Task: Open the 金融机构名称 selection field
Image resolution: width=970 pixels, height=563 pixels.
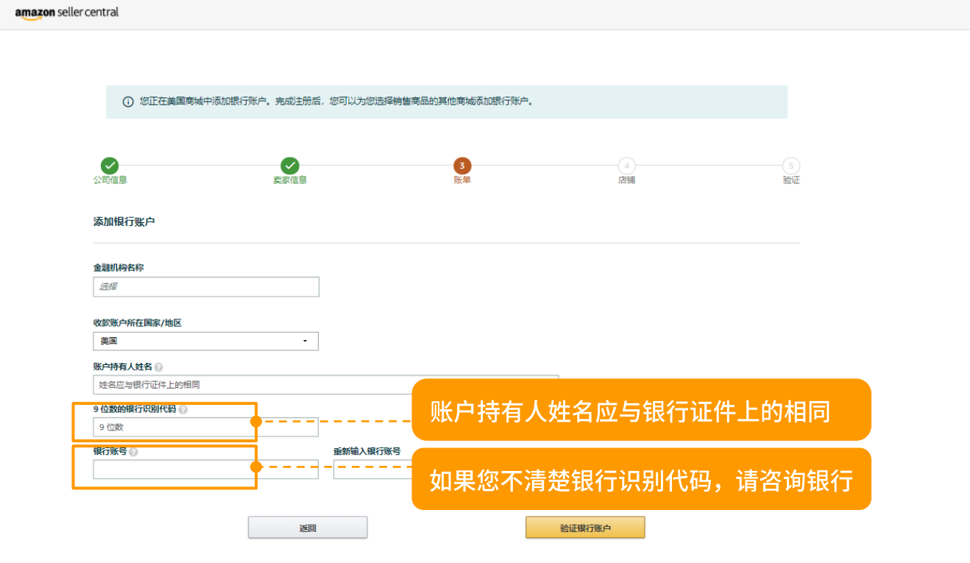Action: pos(206,286)
